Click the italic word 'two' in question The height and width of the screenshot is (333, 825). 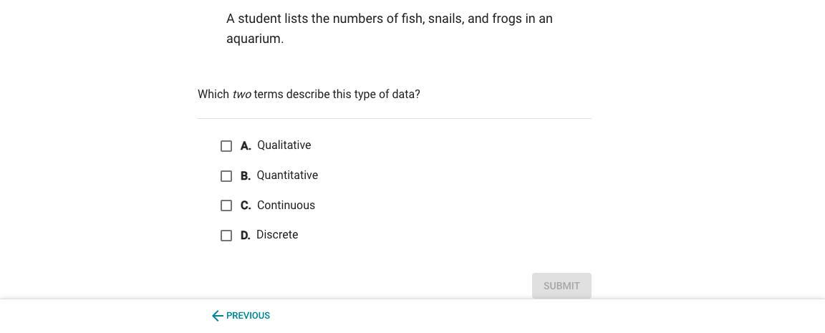[241, 95]
